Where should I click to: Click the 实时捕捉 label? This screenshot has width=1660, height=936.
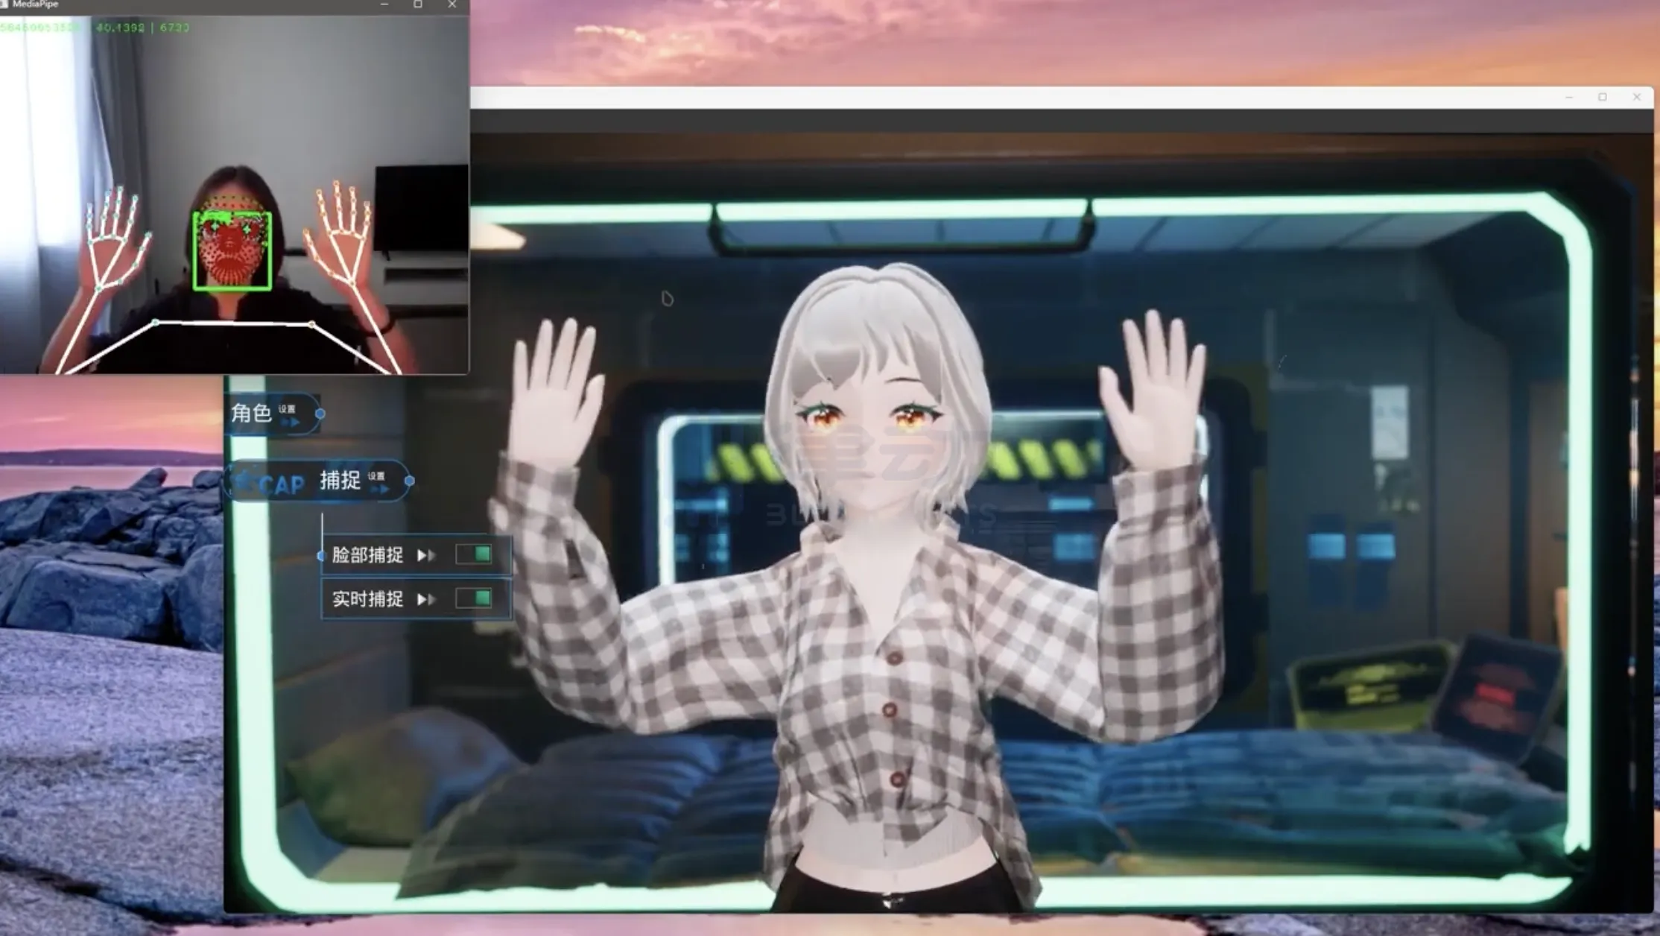coord(367,599)
